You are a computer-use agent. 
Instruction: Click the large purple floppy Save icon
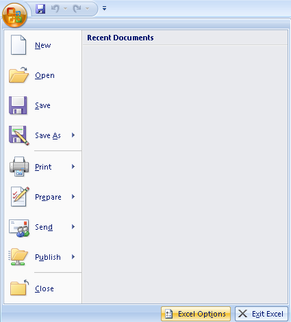click(18, 105)
